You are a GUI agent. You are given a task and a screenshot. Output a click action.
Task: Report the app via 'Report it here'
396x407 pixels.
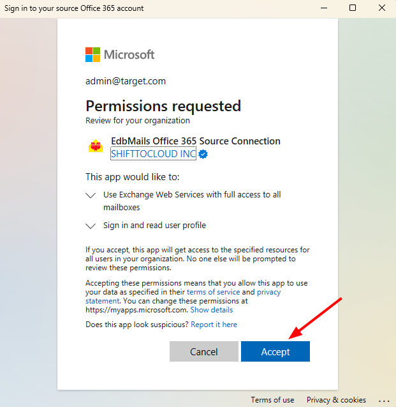(214, 325)
